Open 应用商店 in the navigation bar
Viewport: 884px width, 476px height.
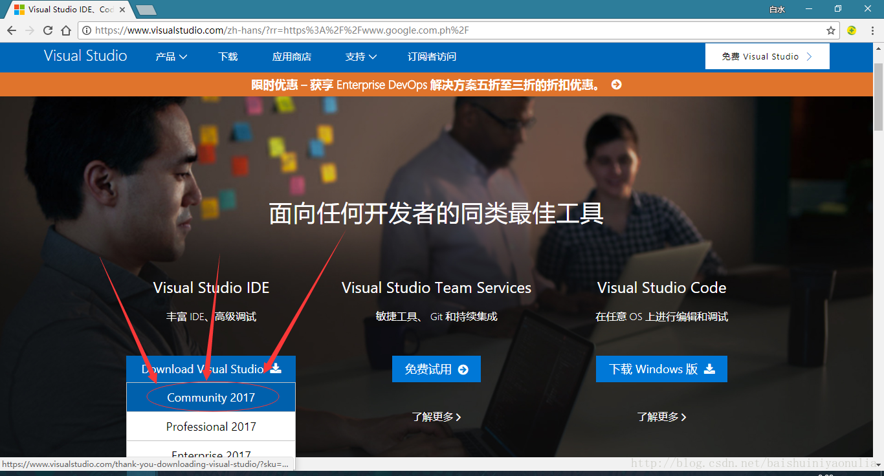coord(292,57)
